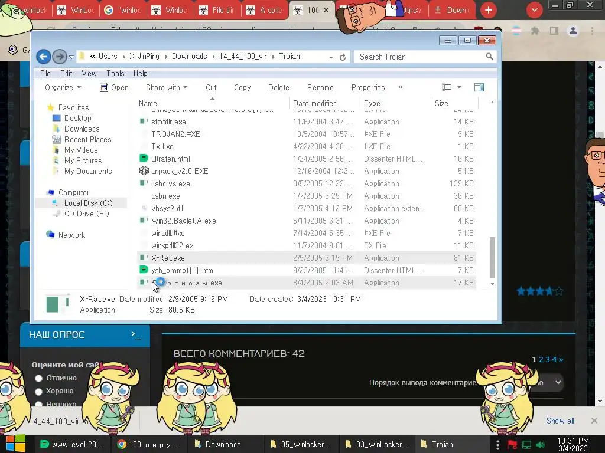Select My Pictures in Favorites
This screenshot has height=453, width=605.
tap(83, 160)
